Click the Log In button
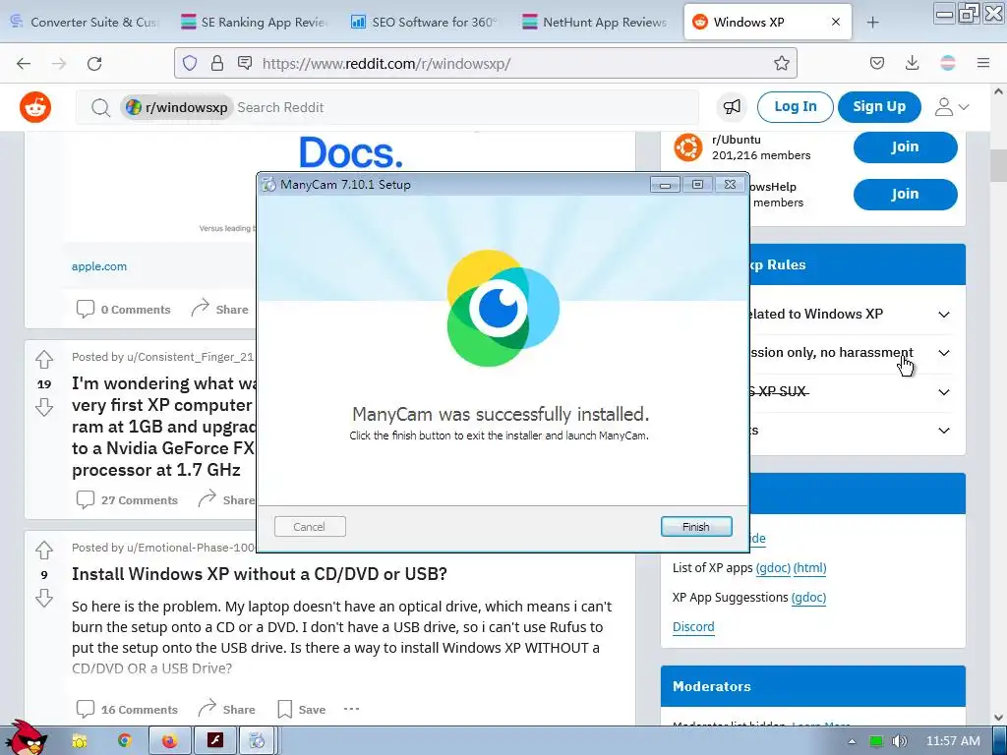The image size is (1007, 755). tap(795, 106)
